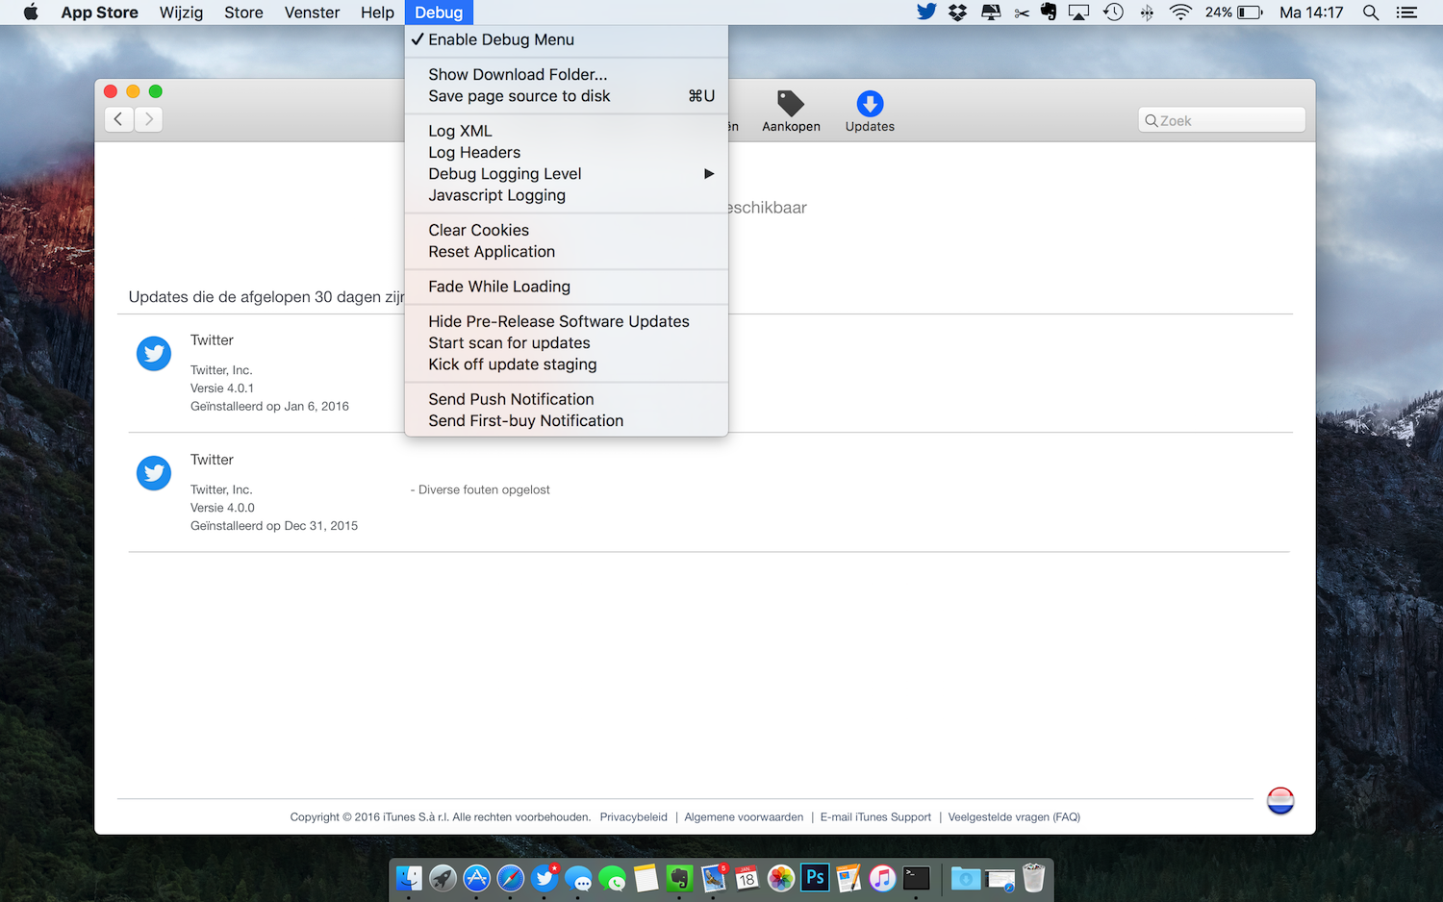Choose Clear Cookies
This screenshot has height=902, width=1443.
click(x=567, y=230)
